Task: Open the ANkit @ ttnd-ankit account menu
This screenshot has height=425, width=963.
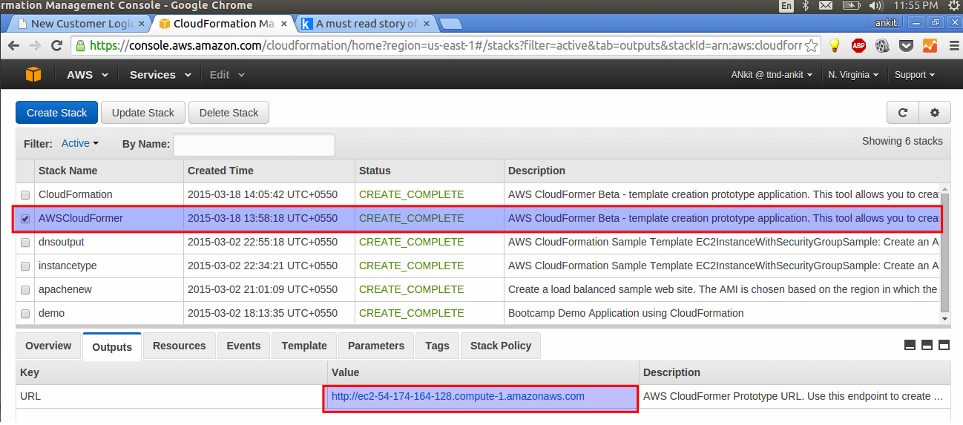Action: point(771,75)
